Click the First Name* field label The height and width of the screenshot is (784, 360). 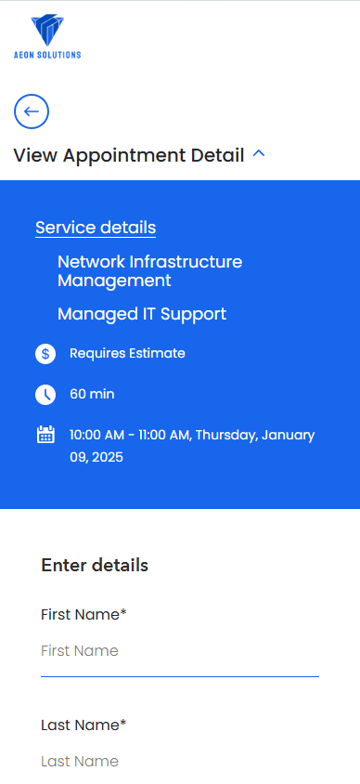84,615
